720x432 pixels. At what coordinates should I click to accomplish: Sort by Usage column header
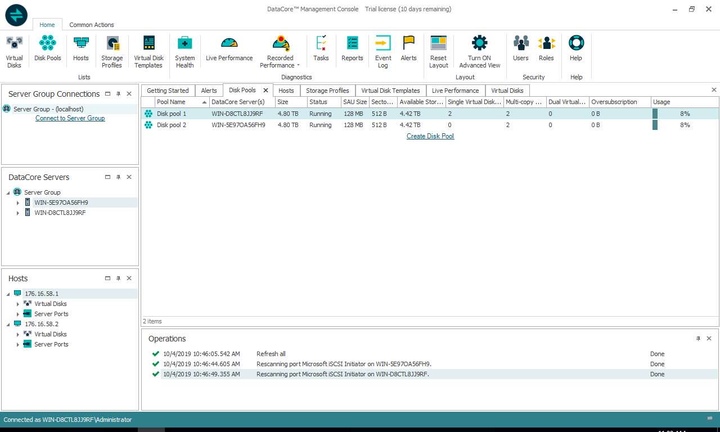(685, 102)
